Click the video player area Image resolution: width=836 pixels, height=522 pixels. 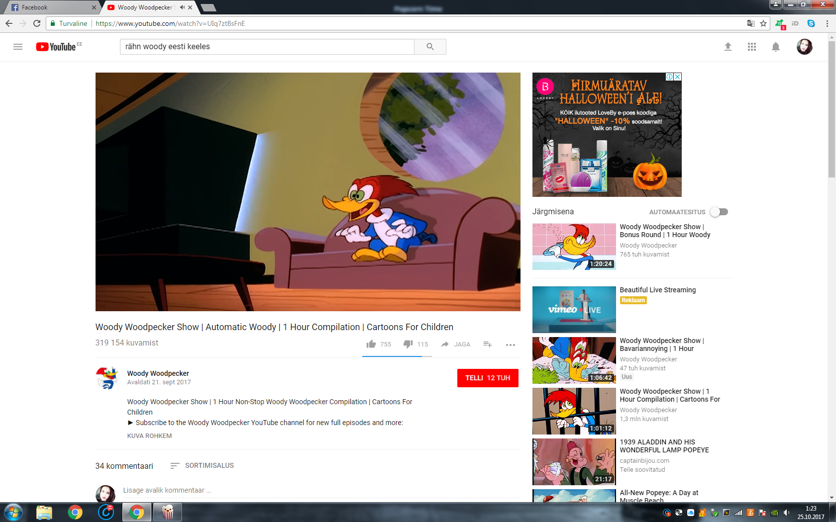point(308,192)
